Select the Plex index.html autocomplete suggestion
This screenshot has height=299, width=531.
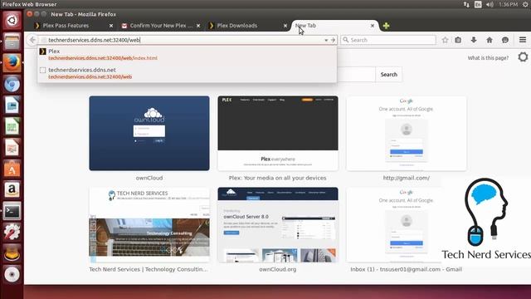(x=187, y=55)
